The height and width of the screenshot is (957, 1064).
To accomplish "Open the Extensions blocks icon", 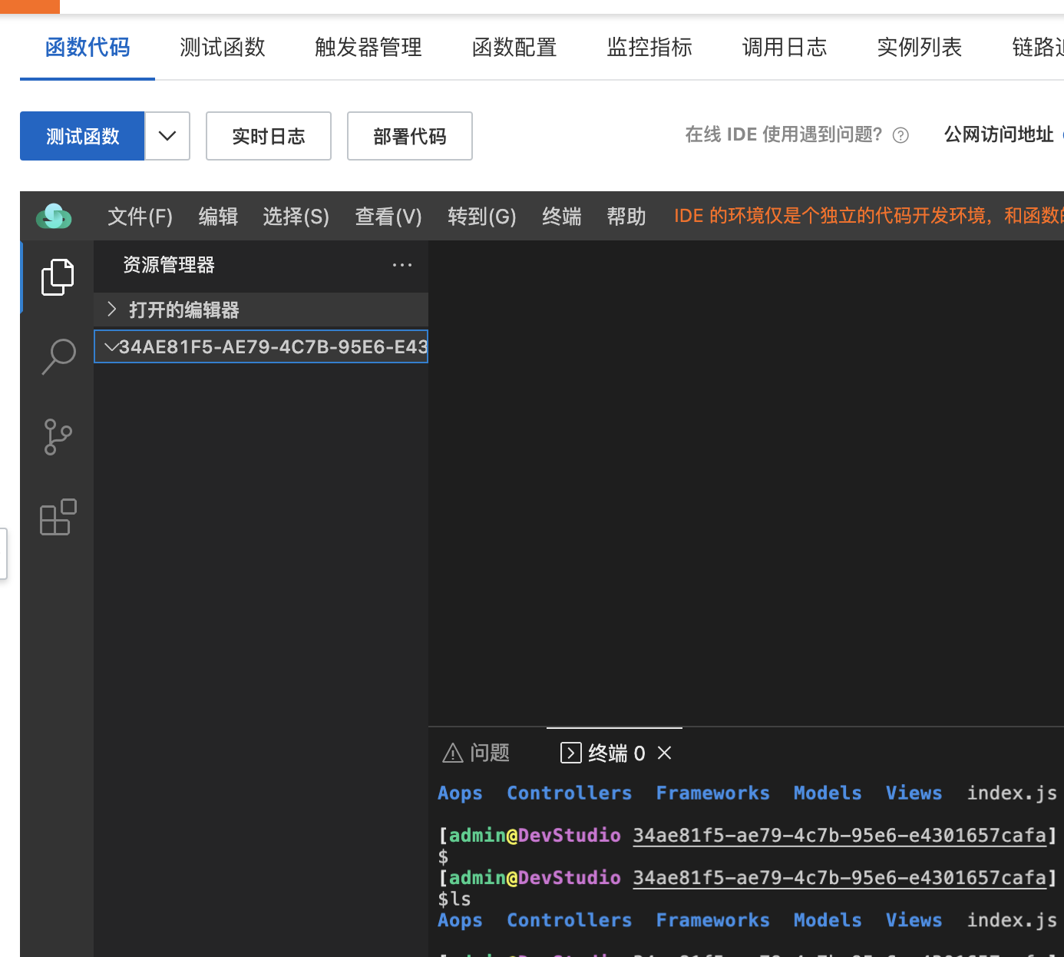I will tap(58, 517).
